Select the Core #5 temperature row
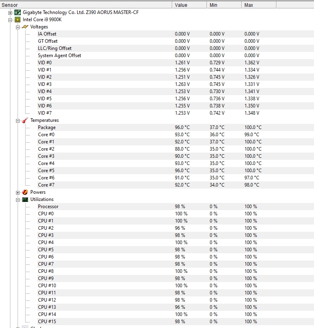 175,171
